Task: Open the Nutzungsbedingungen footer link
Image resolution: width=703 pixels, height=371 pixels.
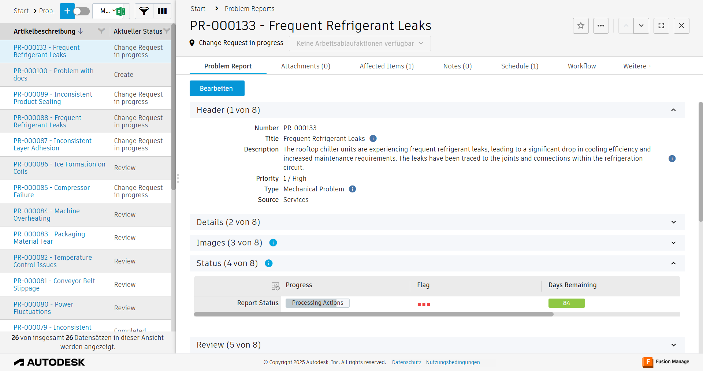Action: [x=453, y=362]
